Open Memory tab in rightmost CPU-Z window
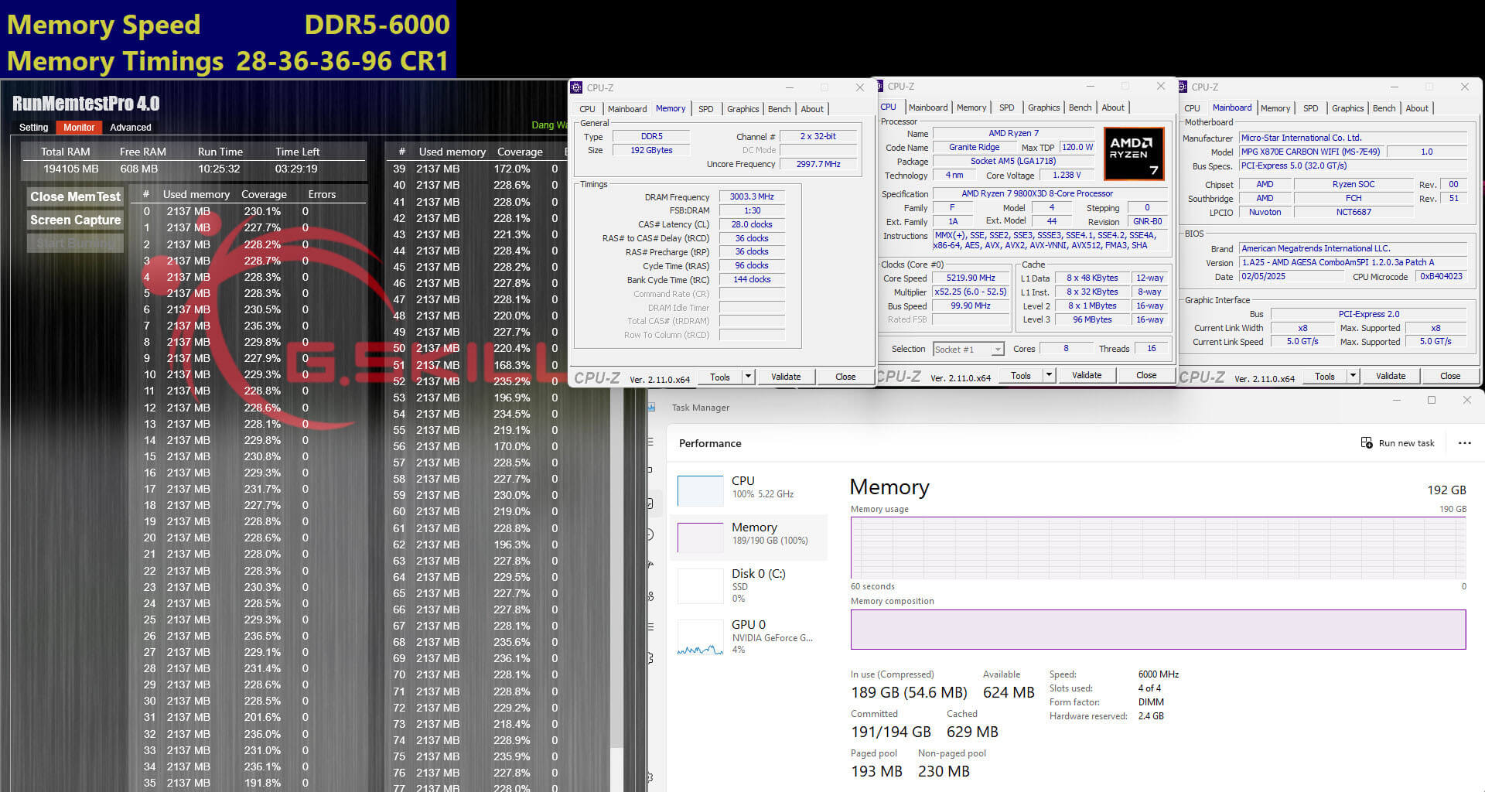The height and width of the screenshot is (792, 1485). (1275, 108)
